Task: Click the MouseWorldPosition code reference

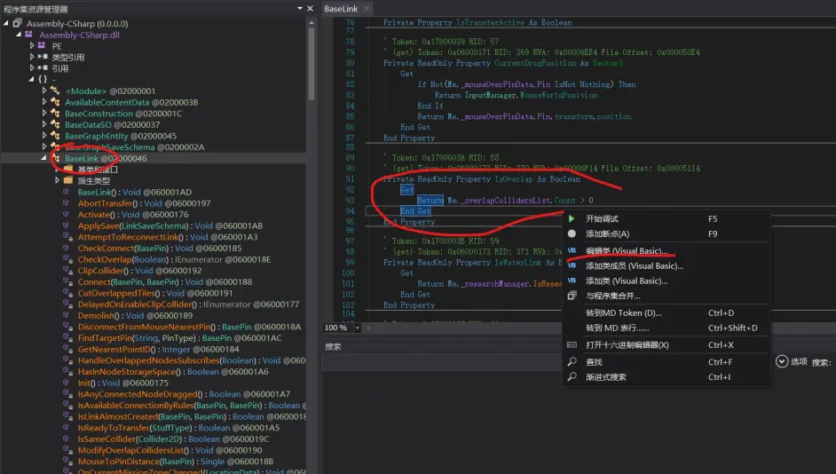Action: (x=559, y=95)
